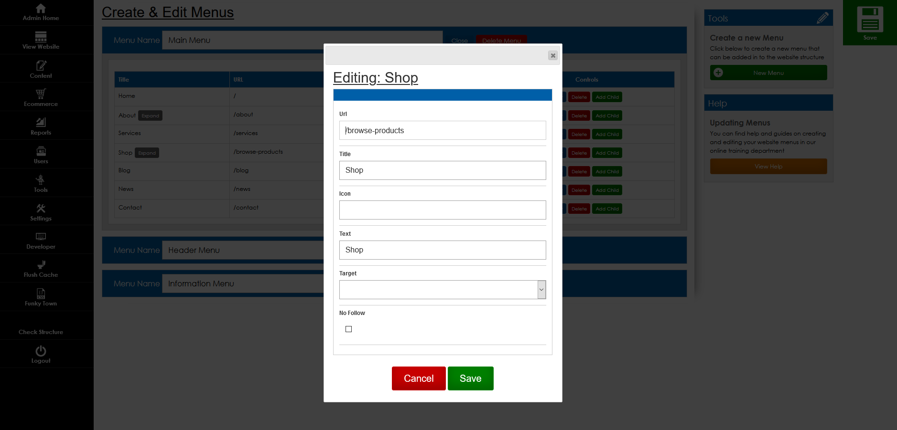
Task: Click the Services title cell
Action: click(x=172, y=134)
